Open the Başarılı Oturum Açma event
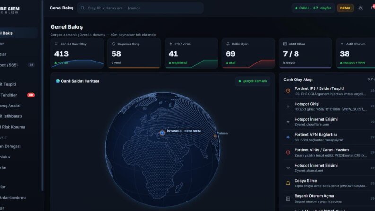Image resolution: width=375 pixels, height=211 pixels. (329, 199)
